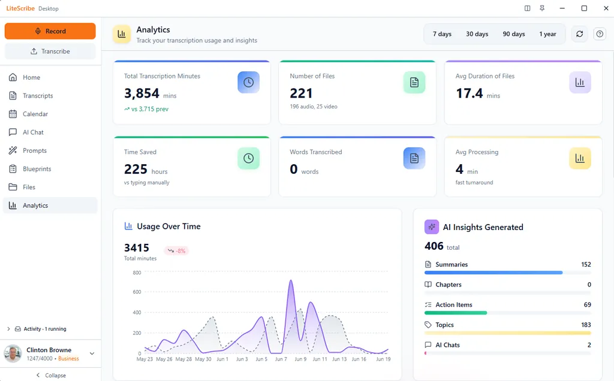The image size is (614, 381).
Task: Open Transcripts in the sidebar
Action: pos(50,96)
